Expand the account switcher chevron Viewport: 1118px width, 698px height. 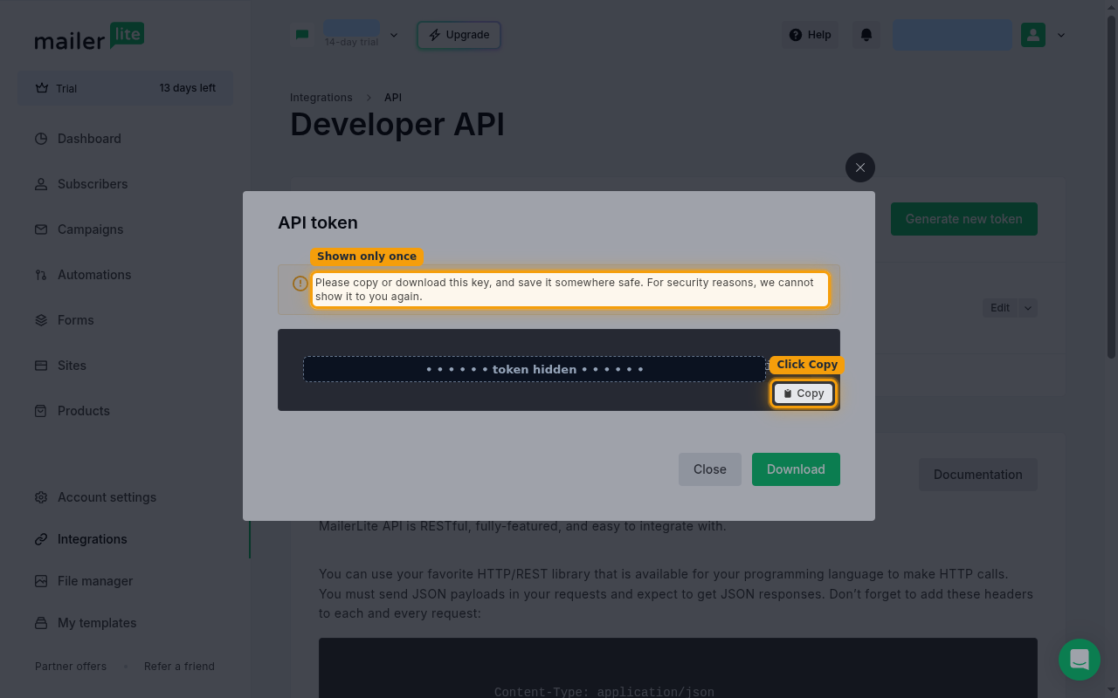click(394, 35)
